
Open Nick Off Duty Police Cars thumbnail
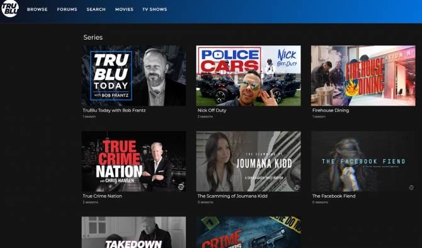click(248, 76)
